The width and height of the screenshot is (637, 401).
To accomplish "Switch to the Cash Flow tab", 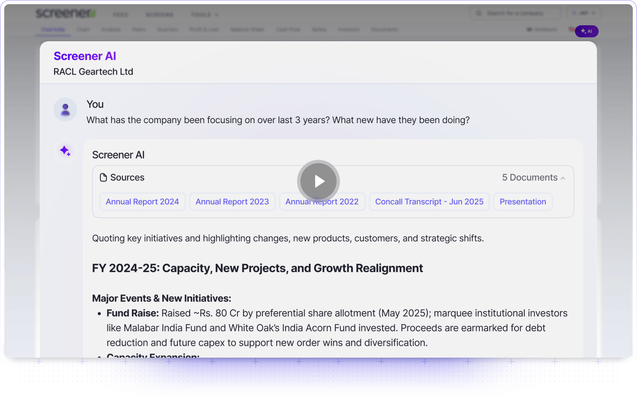I will point(288,30).
